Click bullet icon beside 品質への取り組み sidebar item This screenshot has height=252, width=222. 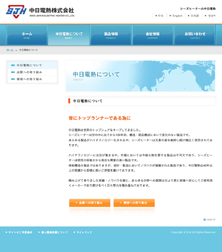coord(13,73)
